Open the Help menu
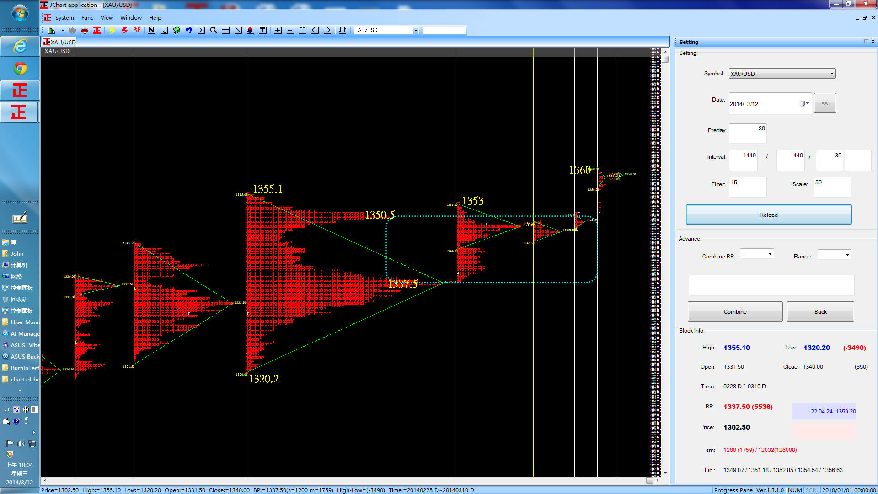The height and width of the screenshot is (494, 878). pyautogui.click(x=155, y=17)
